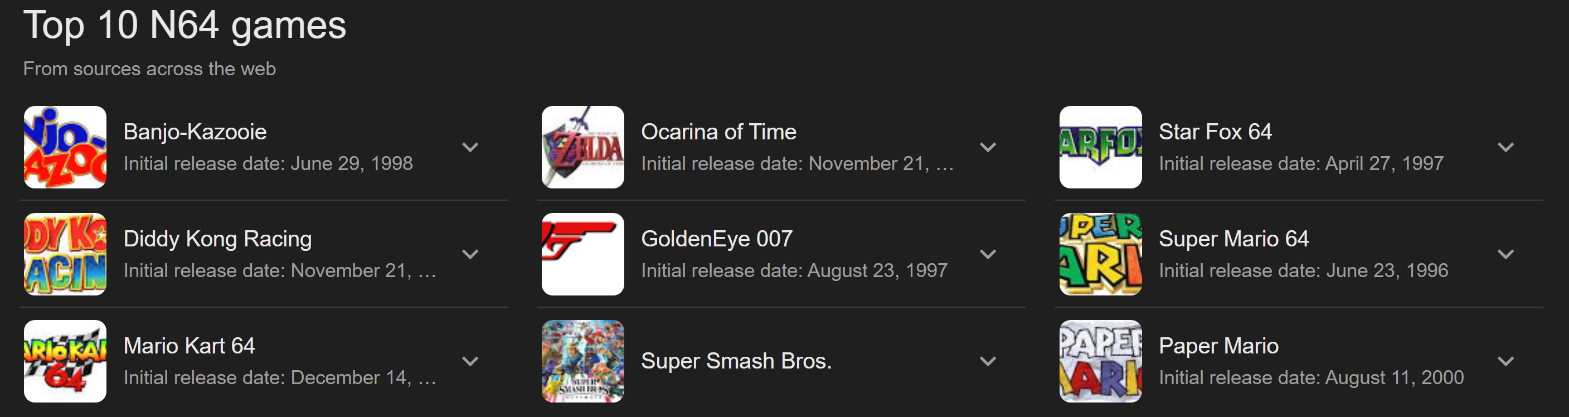Click the Banjo-Kazooie game thumbnail
The image size is (1569, 417).
[65, 147]
